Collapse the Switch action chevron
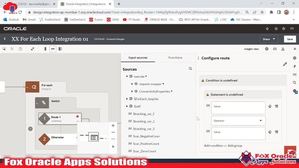299x168 pixels. coord(37,103)
